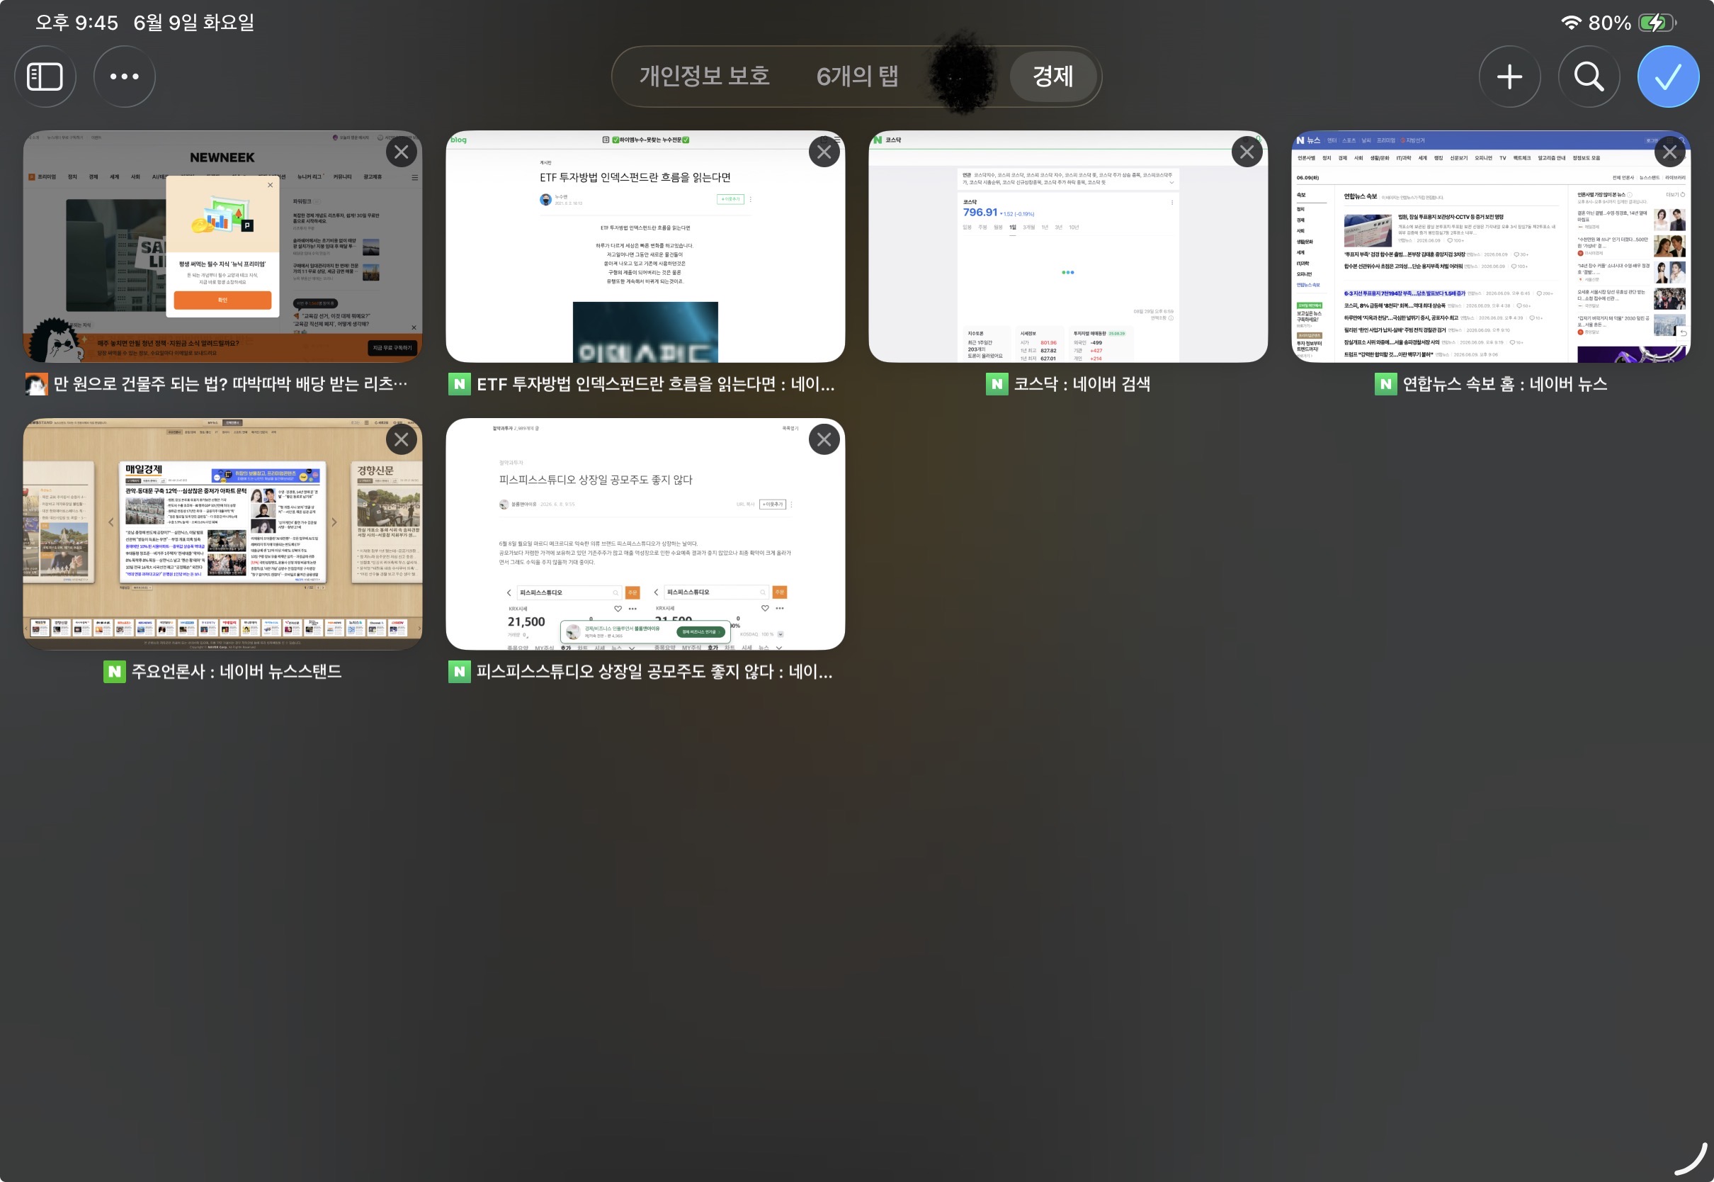Image resolution: width=1714 pixels, height=1182 pixels.
Task: Open the 매일경제 뉴스스탠드 thumbnail
Action: click(223, 534)
